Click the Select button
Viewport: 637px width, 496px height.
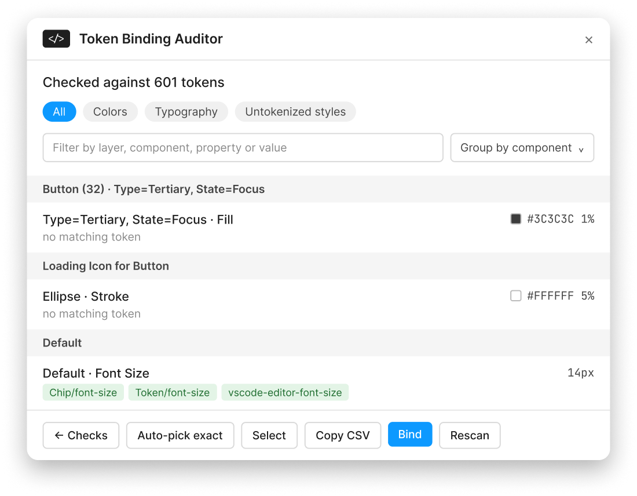(269, 435)
